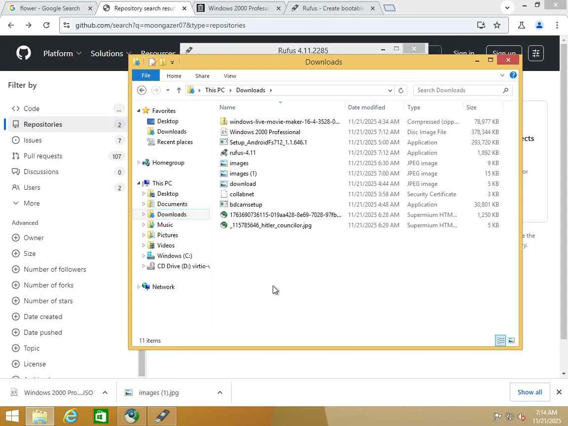568x426 pixels.
Task: Select Music under This PC
Action: [x=165, y=225]
